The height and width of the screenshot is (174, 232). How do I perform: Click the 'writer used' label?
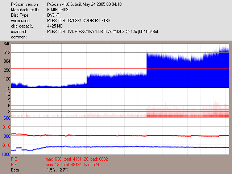(20, 21)
